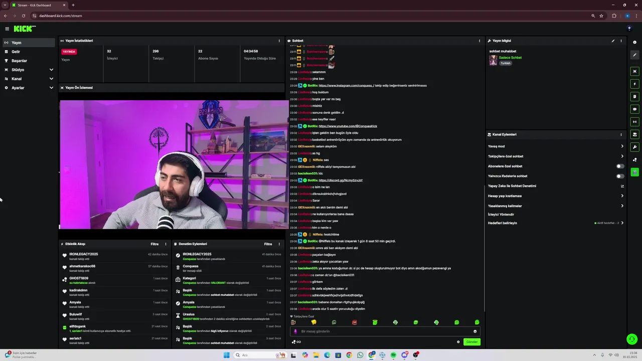Select Yayın in the left sidebar

point(29,43)
